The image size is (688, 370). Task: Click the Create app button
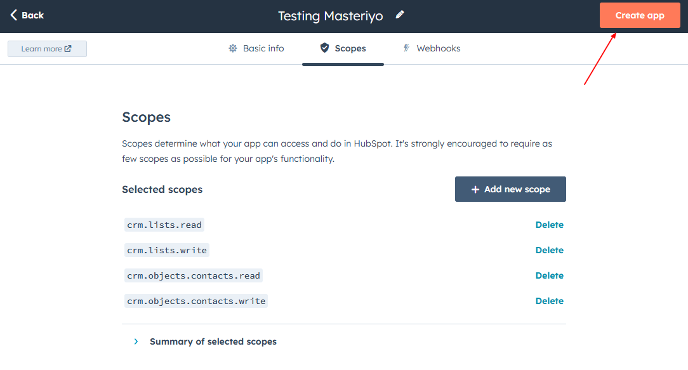[640, 15]
